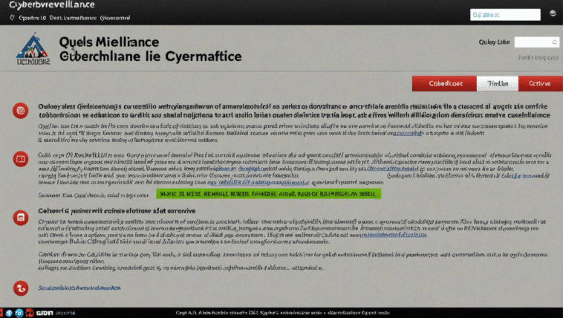
Task: Click the 'GIDVI' label in the bottom bar
Action: tap(45, 314)
